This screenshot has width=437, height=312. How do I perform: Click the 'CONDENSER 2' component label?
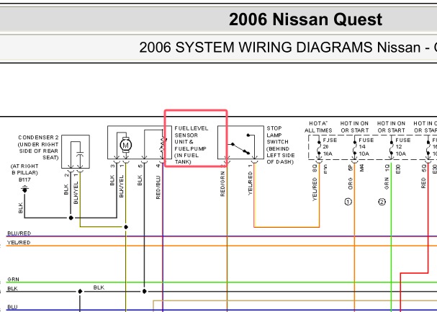click(38, 138)
